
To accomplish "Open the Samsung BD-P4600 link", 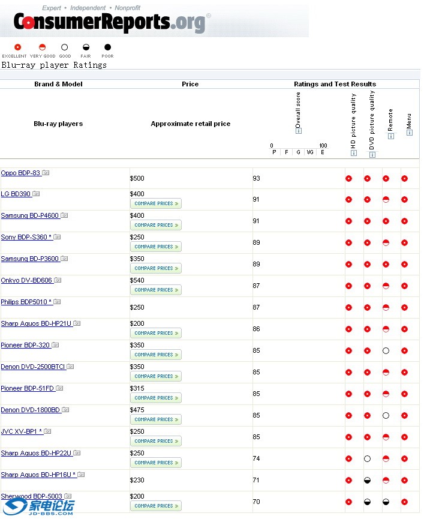I will click(30, 215).
